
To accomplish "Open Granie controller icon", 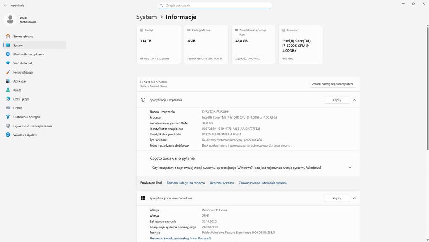I will [x=8, y=108].
